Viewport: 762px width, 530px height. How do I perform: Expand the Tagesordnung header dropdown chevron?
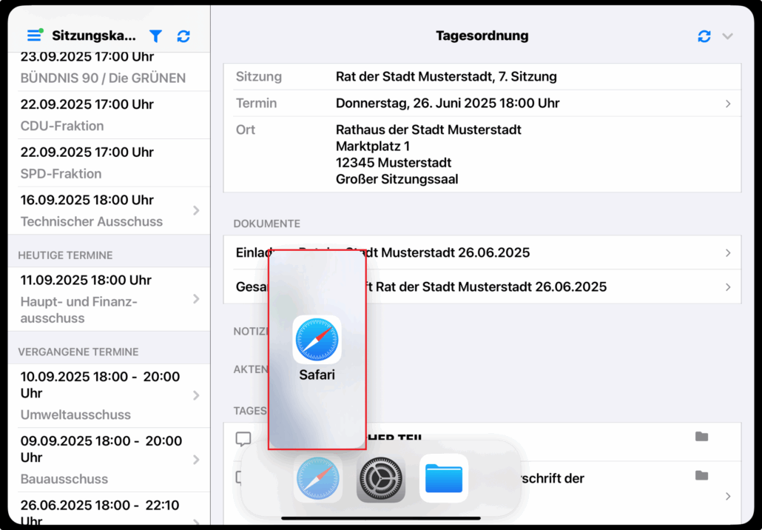727,36
